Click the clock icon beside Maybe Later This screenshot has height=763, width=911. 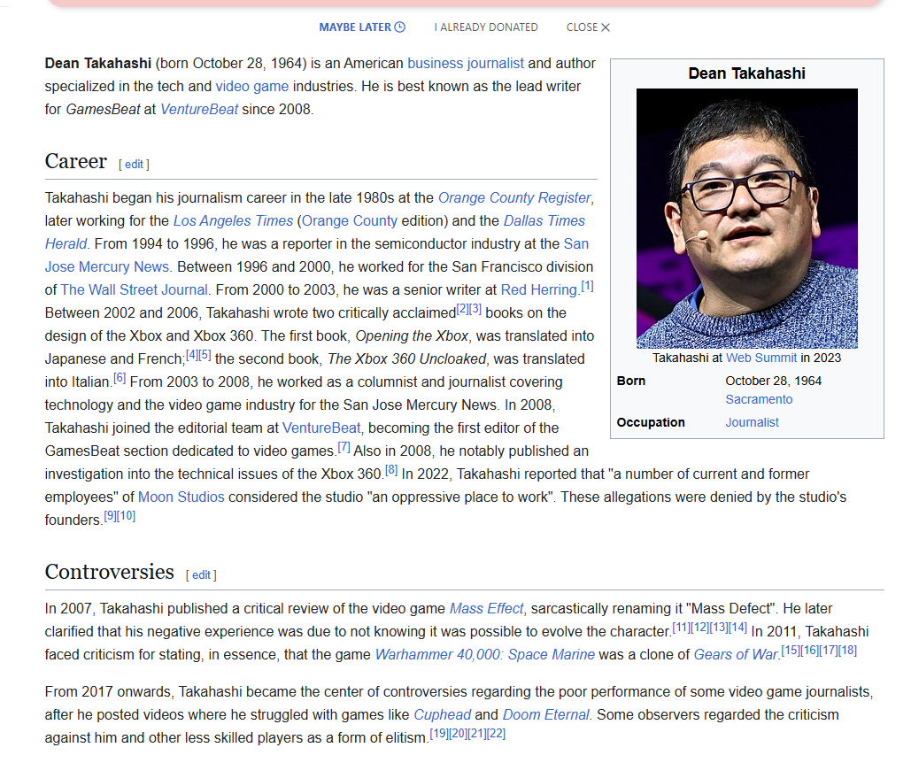400,27
